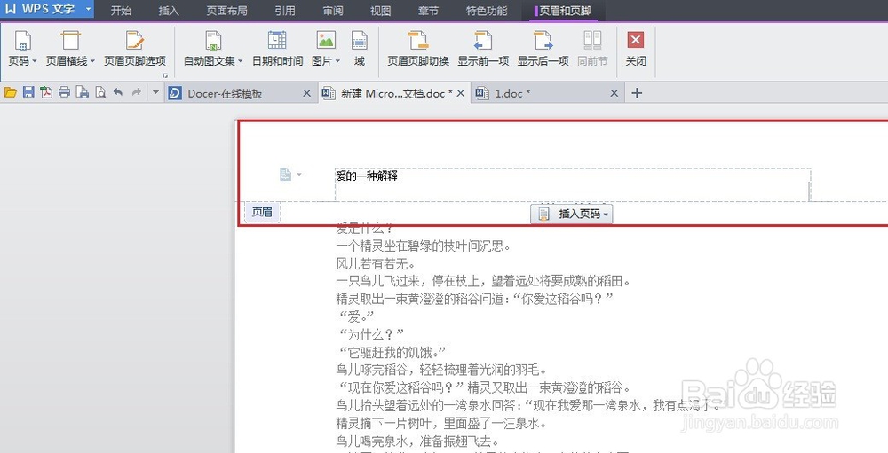Click 页眉页脚切换 to switch header/footer

(418, 49)
